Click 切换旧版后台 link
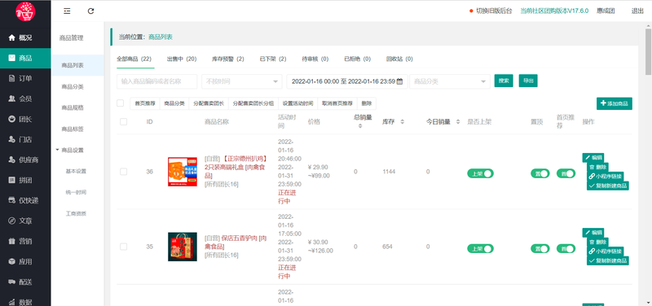This screenshot has width=652, height=306. (x=494, y=11)
